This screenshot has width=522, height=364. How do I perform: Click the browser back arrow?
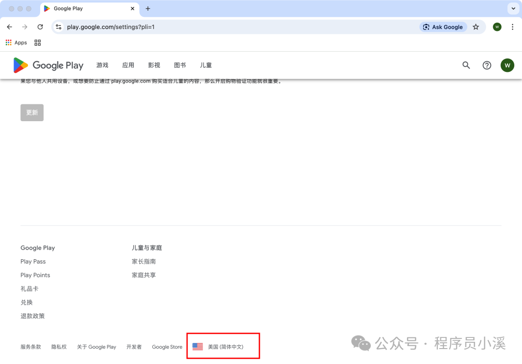point(9,27)
